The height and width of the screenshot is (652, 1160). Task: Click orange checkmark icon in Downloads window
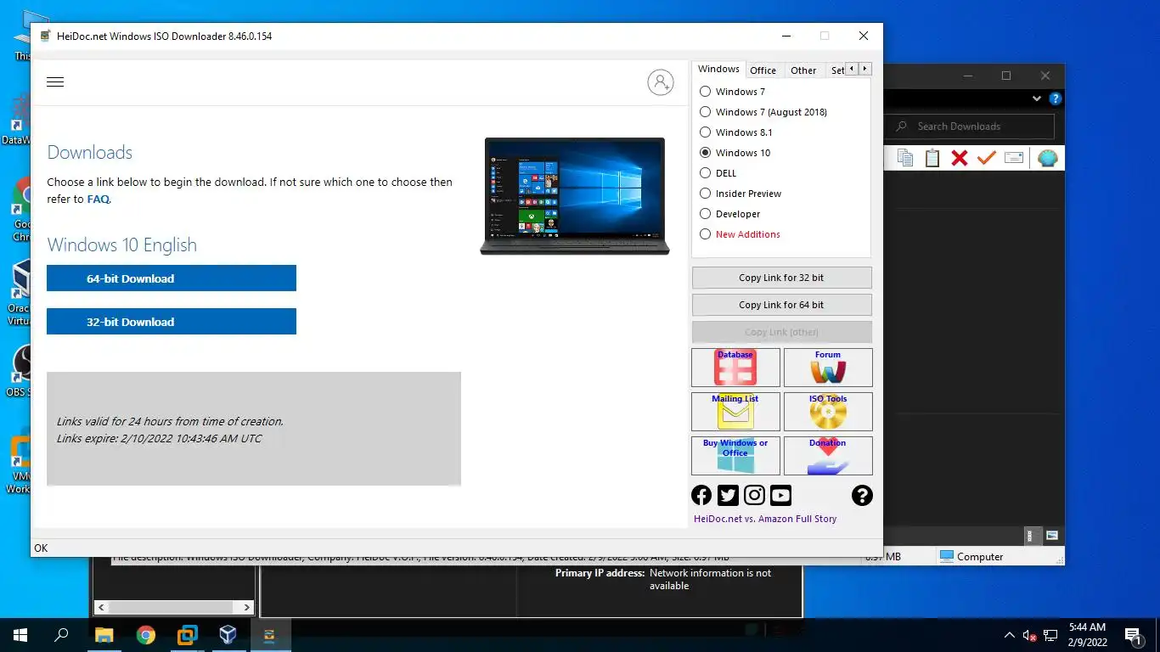(986, 158)
